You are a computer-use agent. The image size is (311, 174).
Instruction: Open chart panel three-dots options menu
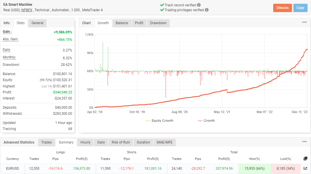(x=304, y=23)
